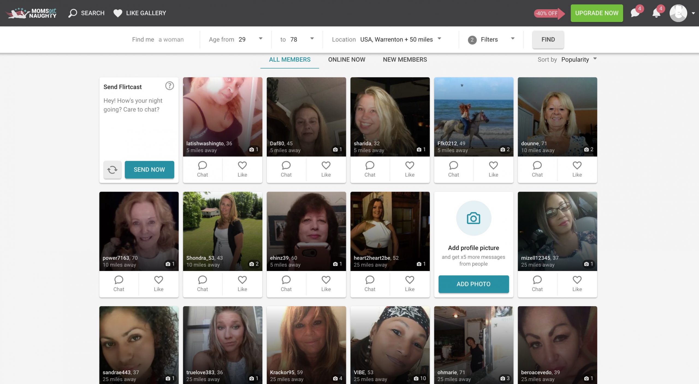Like heart2heart2be's profile
This screenshot has height=384, width=699.
pos(410,284)
